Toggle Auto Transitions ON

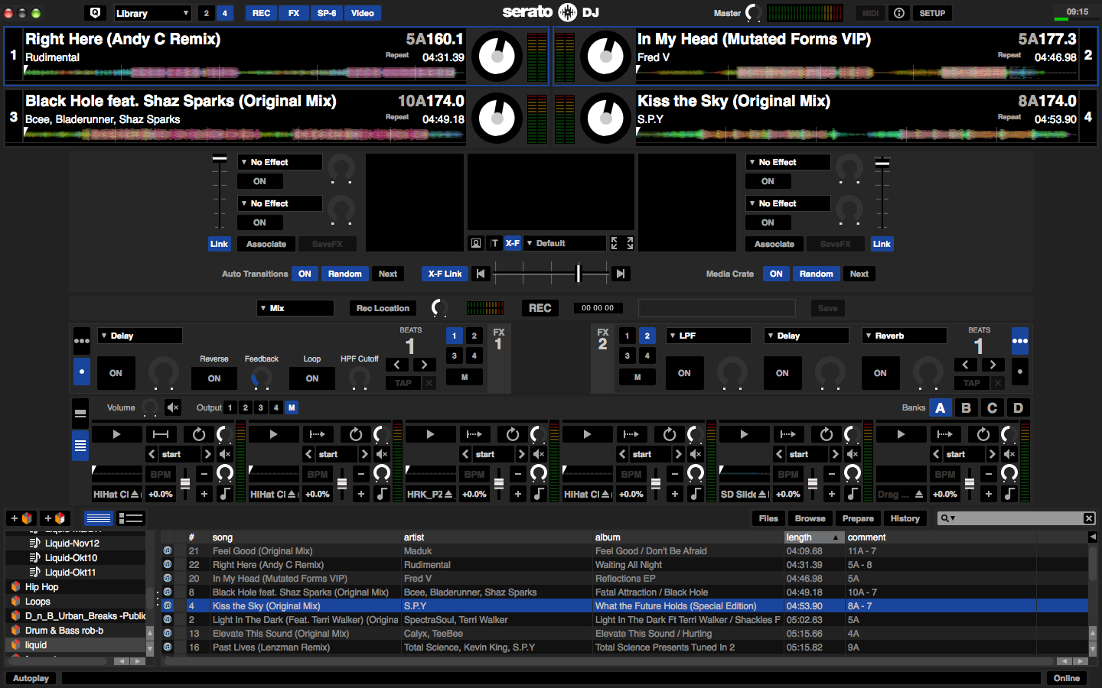(x=305, y=273)
